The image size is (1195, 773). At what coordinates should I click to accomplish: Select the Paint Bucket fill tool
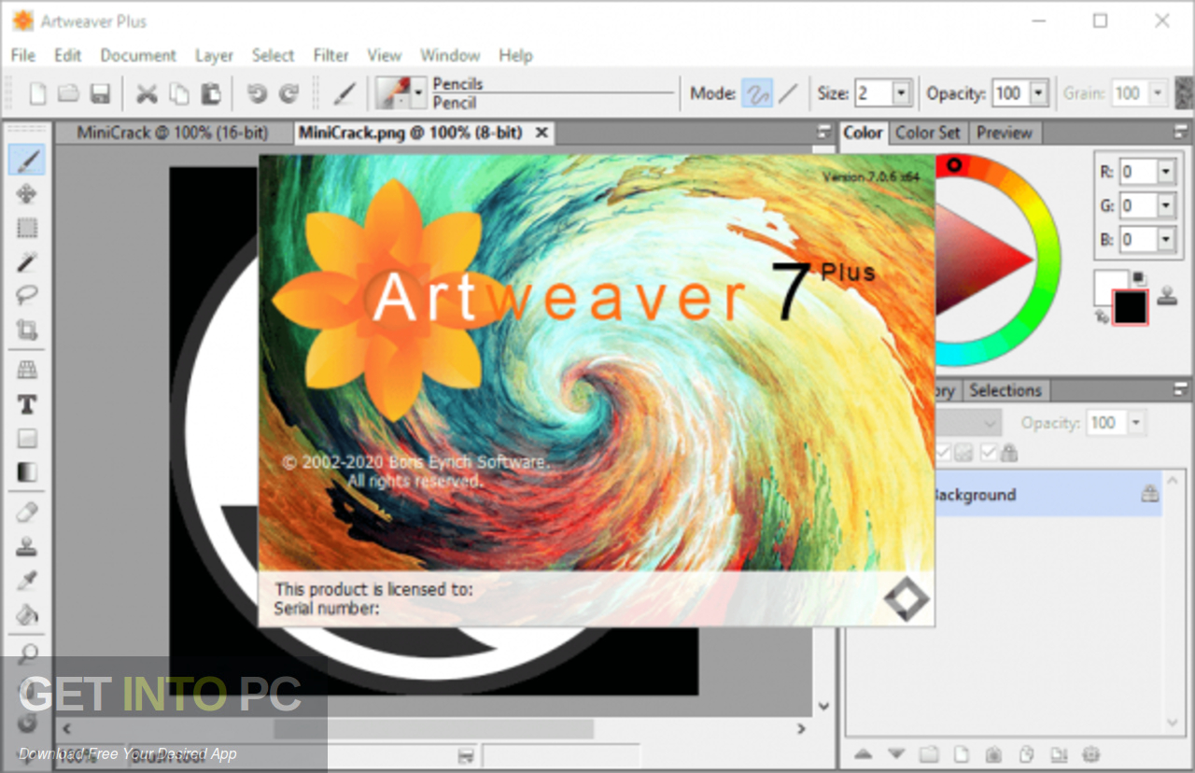point(27,614)
